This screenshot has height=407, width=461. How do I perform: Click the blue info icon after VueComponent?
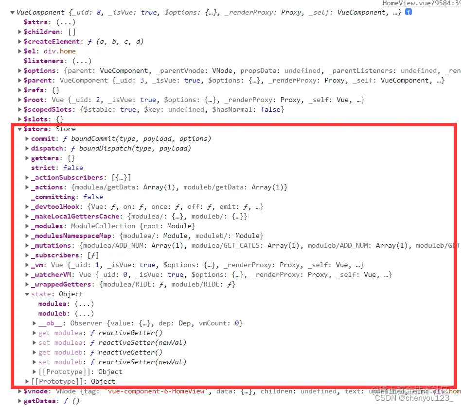(408, 12)
